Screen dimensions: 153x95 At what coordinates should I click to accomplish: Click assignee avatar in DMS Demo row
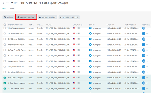pos(143,39)
